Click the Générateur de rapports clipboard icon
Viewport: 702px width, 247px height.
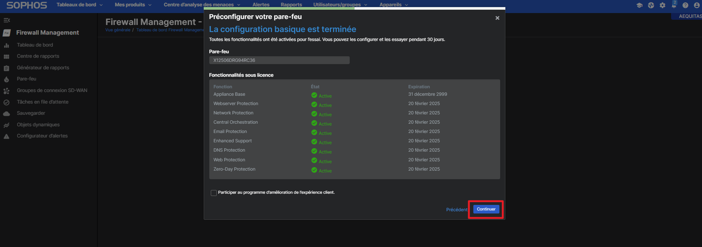(6, 68)
